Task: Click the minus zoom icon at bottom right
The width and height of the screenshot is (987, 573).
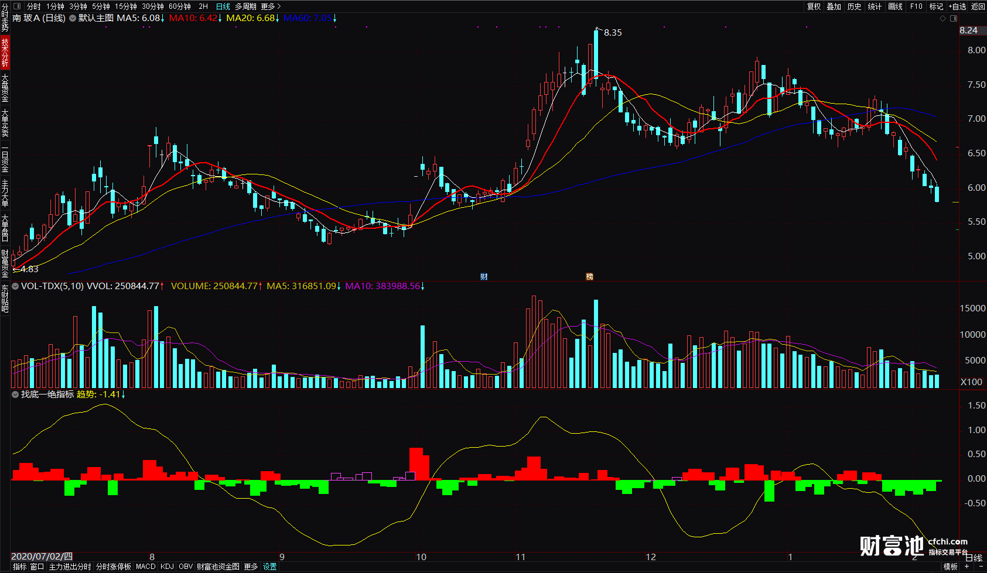Action: point(981,567)
